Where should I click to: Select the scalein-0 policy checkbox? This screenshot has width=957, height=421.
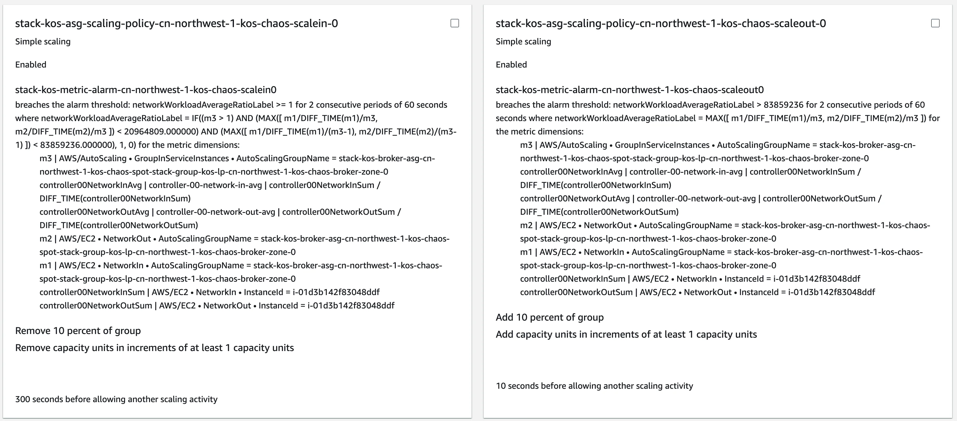click(454, 23)
